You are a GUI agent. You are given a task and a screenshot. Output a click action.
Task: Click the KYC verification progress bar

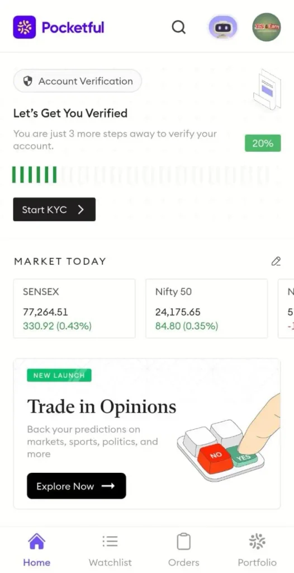(x=141, y=175)
